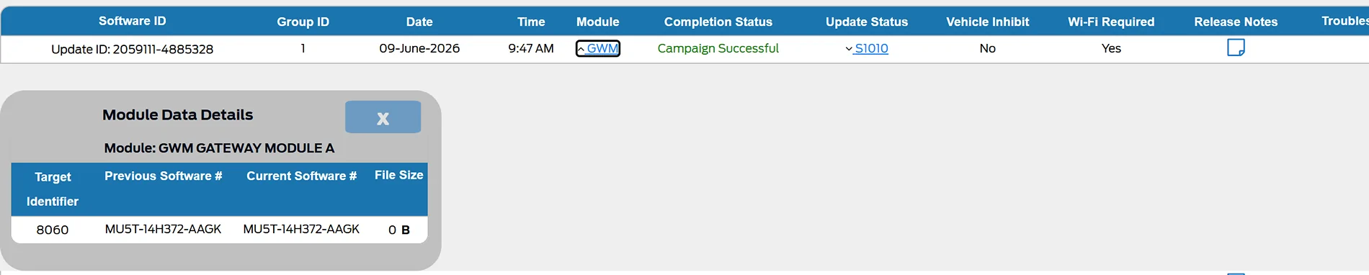
Task: Click the Wi-Fi Required column header
Action: pos(1111,22)
